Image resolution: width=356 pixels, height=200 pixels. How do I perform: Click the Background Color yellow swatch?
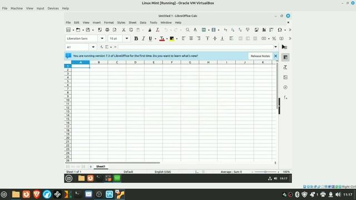tap(172, 38)
